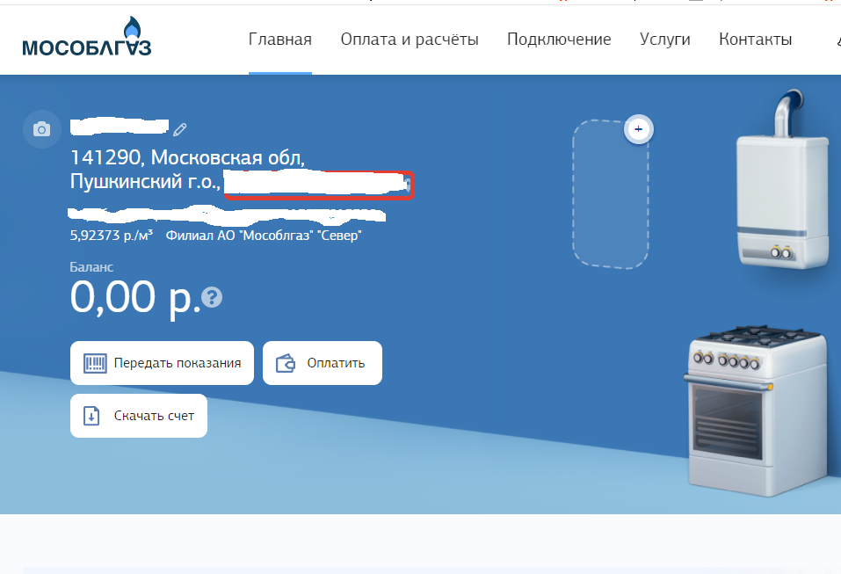Click the download document icon in Скачать счет
The height and width of the screenshot is (574, 841).
91,416
